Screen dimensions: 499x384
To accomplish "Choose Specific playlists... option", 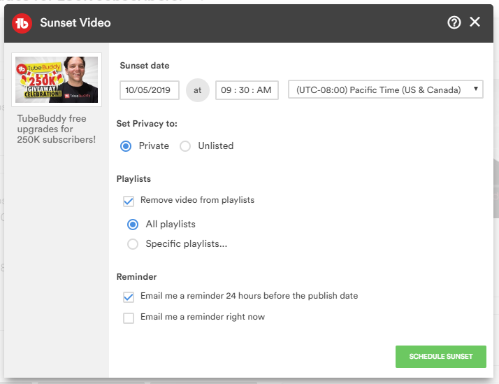I will (133, 244).
